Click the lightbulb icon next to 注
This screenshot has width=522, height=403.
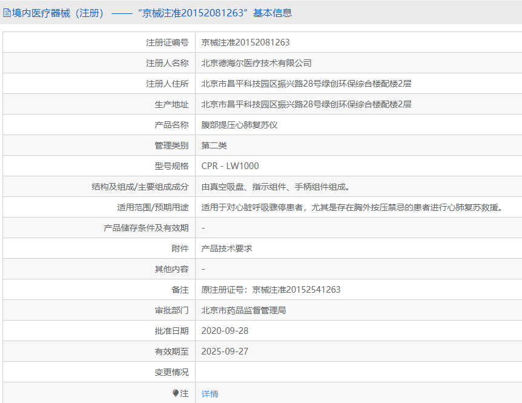176,393
